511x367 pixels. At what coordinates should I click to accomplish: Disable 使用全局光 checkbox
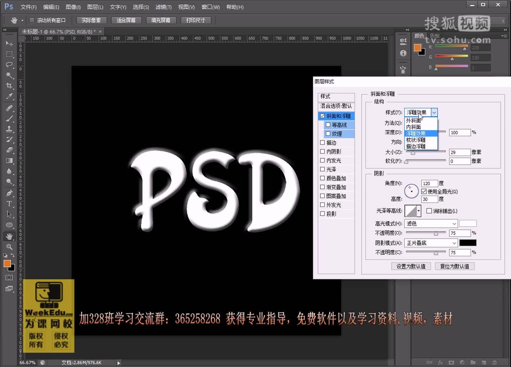click(424, 191)
